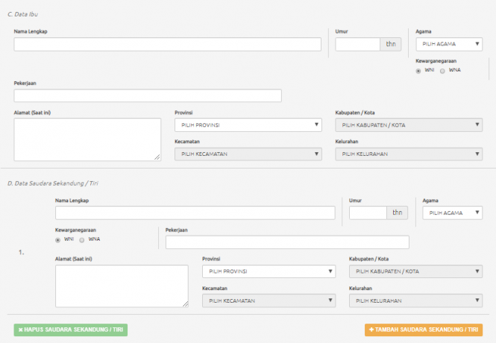Screen dimensions: 496x343
Task: Open Pilih Kabupaten / Kota dropdown in Data Ibu
Action: pos(408,125)
